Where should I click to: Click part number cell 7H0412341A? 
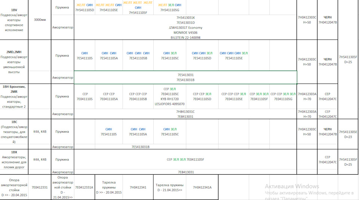pos(202,187)
